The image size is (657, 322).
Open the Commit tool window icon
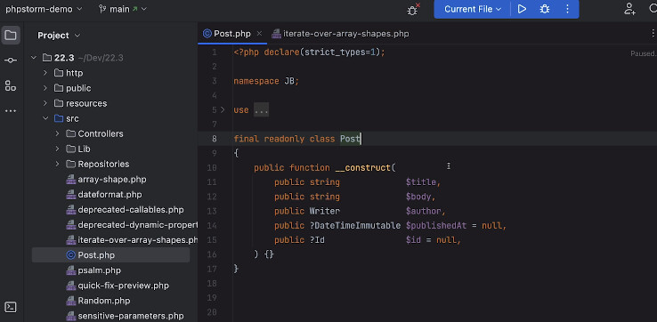point(11,60)
